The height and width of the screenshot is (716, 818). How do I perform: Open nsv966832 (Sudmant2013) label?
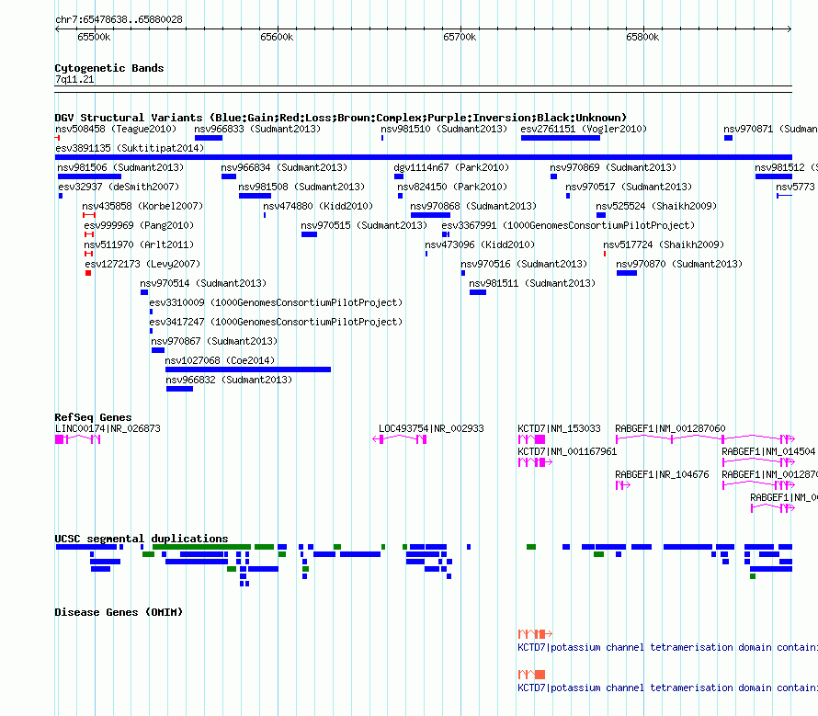click(229, 380)
